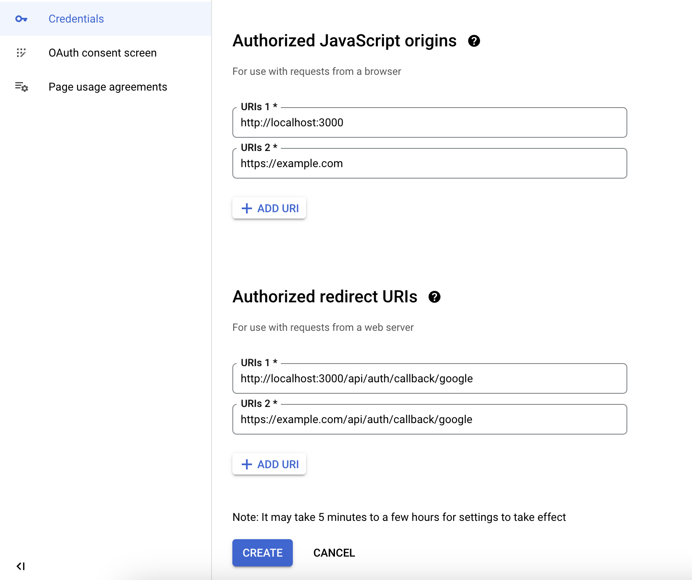Screen dimensions: 692x580
Task: Click the Page usage agreements icon
Action: pyautogui.click(x=21, y=87)
